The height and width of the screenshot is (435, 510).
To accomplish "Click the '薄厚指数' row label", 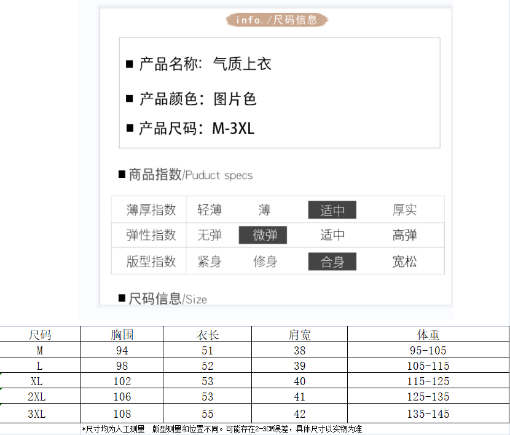I will point(151,210).
